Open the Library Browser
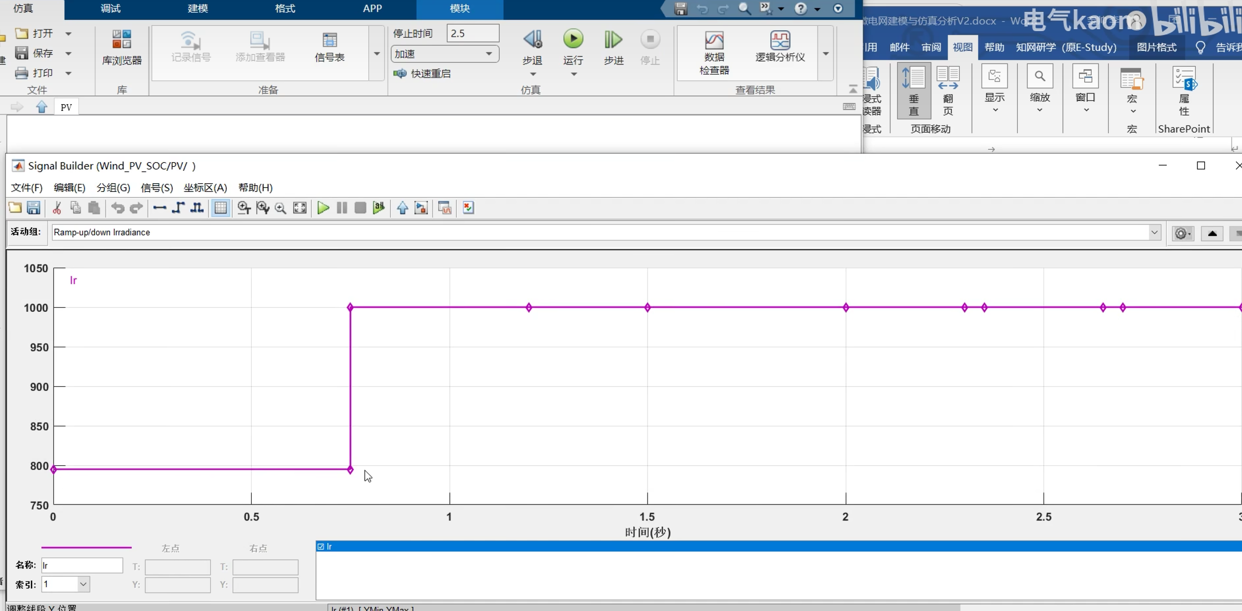Viewport: 1242px width, 611px height. (121, 47)
